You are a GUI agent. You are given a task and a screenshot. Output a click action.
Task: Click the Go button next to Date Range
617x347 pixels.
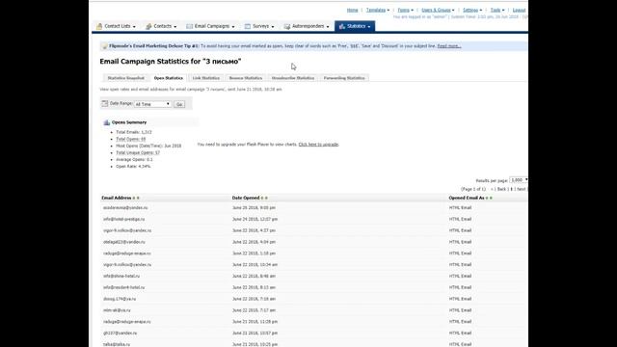179,104
